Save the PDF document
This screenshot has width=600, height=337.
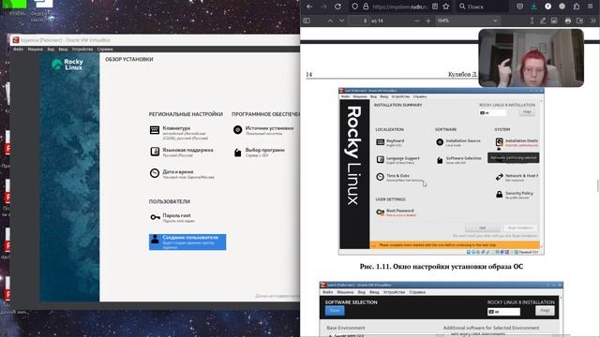pyautogui.click(x=579, y=21)
